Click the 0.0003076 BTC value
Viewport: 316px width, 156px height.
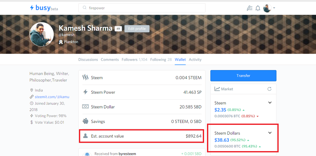tap(227, 116)
